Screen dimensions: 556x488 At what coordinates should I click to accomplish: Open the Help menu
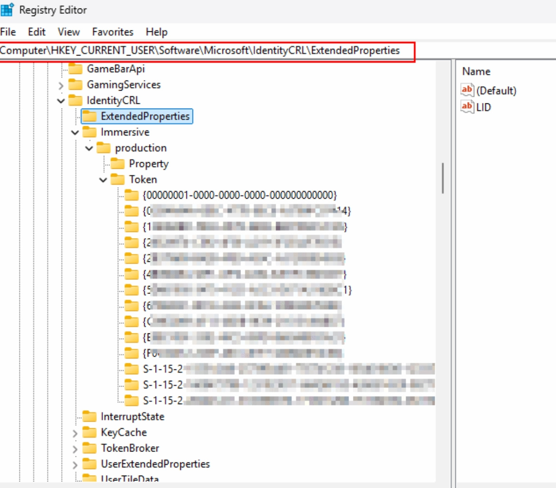pos(157,32)
